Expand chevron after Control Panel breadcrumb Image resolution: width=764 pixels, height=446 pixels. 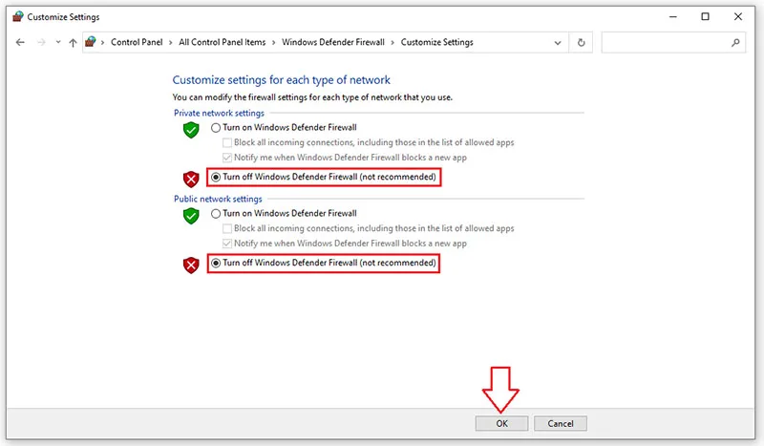(x=171, y=42)
